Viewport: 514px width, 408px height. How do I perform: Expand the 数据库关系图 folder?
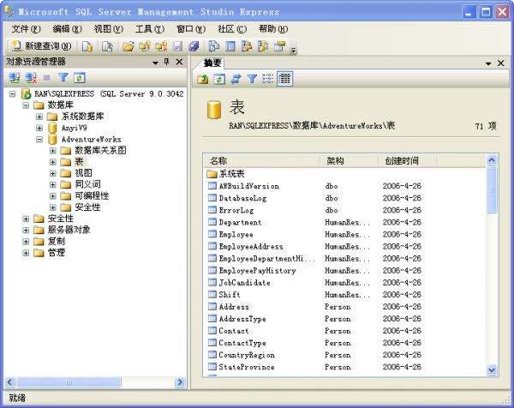pyautogui.click(x=53, y=151)
